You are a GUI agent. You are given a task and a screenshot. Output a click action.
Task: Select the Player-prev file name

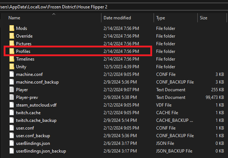click(x=27, y=97)
